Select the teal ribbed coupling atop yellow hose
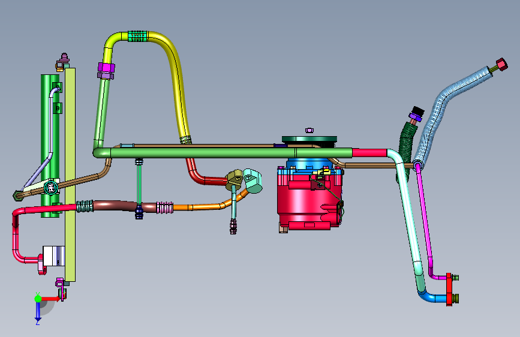 click(137, 36)
